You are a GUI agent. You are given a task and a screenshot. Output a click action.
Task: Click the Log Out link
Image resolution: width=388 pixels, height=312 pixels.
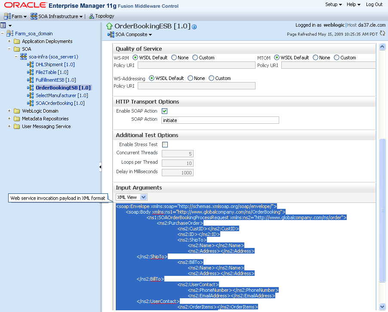[x=374, y=4]
